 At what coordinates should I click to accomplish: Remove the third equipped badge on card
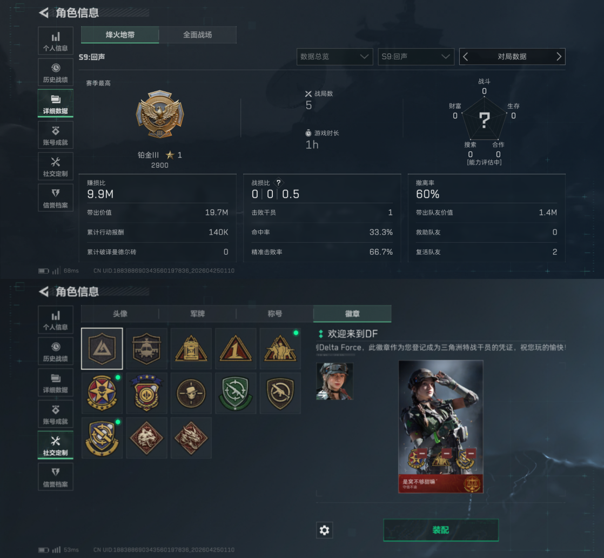[472, 453]
